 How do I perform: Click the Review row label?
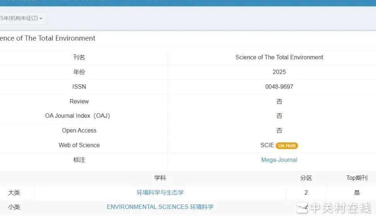(x=79, y=101)
